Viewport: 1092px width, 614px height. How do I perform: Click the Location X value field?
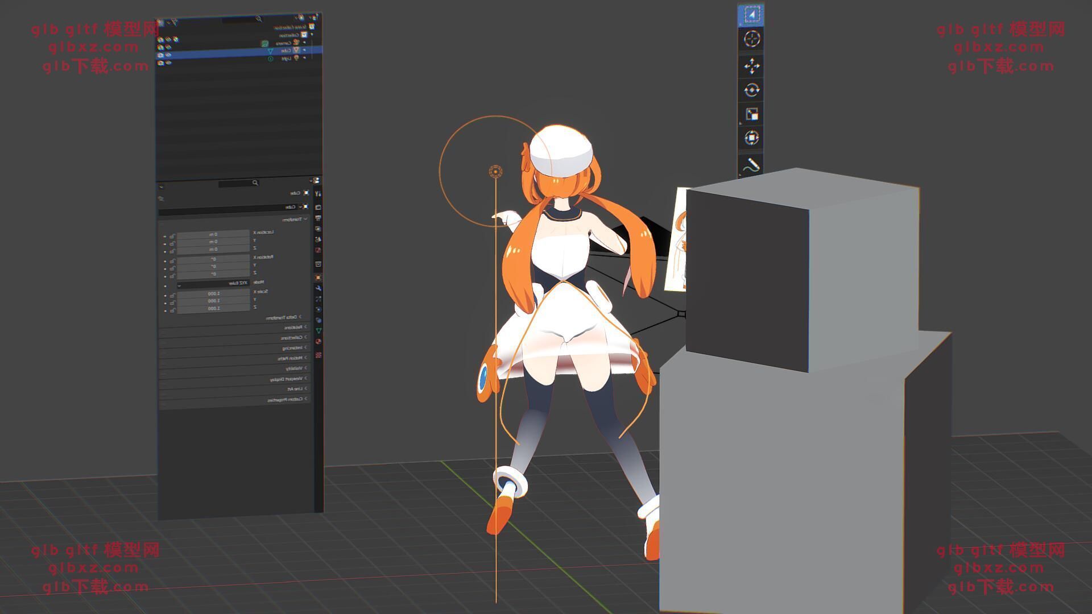tap(213, 234)
